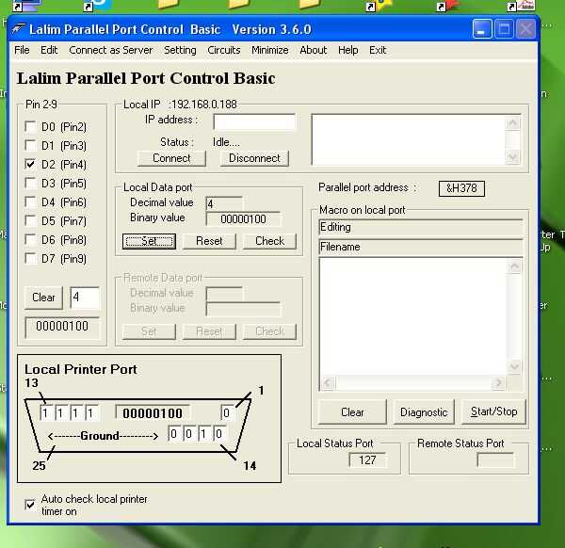Click inside the macro list box
Viewport: 565px width, 548px height.
coord(412,316)
